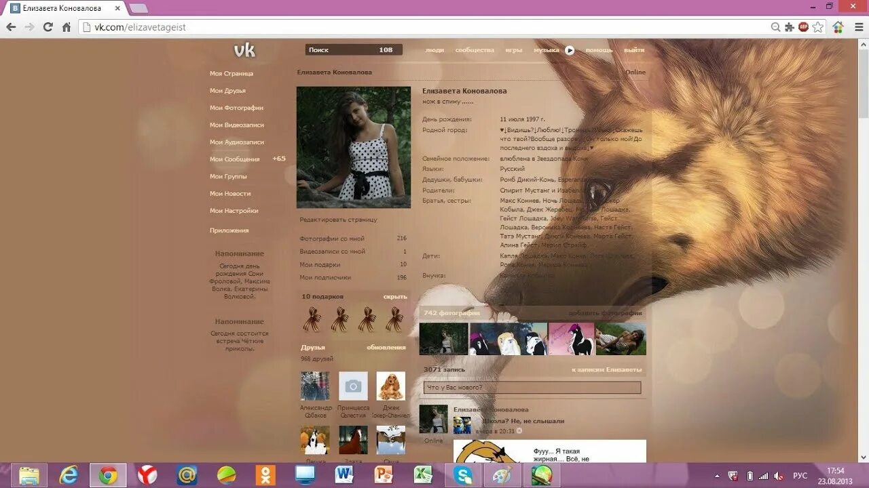Open игры in top menu
The width and height of the screenshot is (869, 488).
[x=514, y=50]
